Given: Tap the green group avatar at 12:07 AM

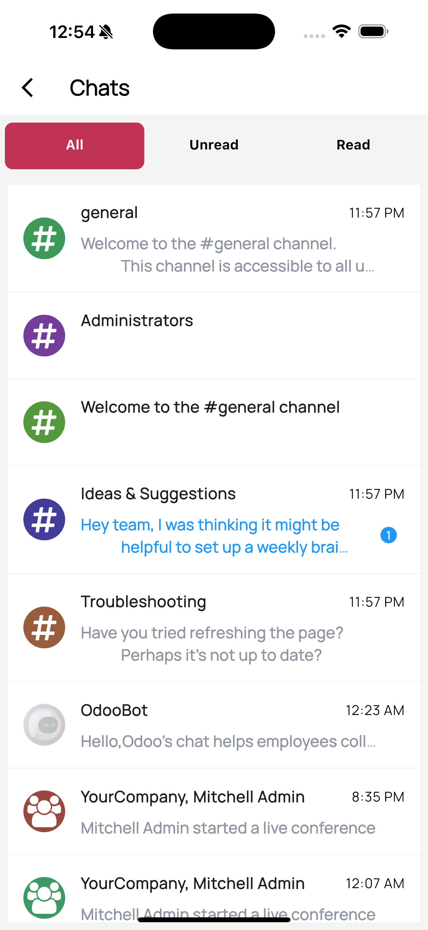Looking at the screenshot, I should (x=44, y=898).
